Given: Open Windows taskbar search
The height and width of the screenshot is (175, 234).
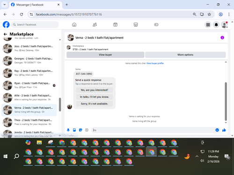Looking at the screenshot, I should 16,156.
